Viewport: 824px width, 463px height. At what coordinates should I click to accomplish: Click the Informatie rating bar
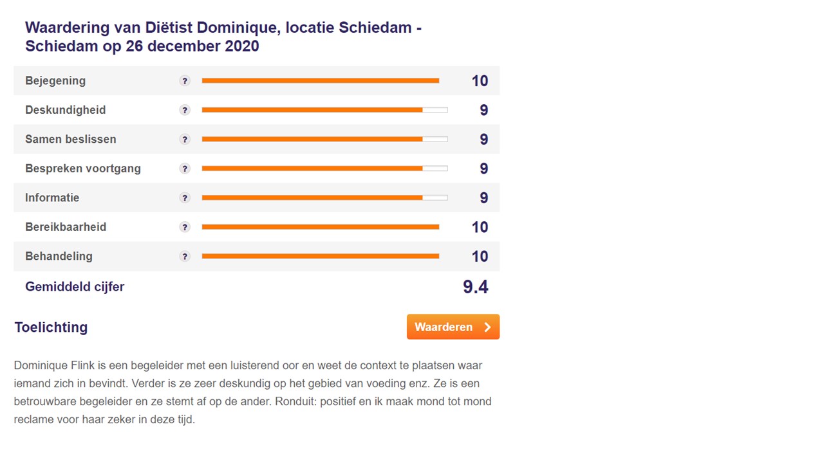pyautogui.click(x=324, y=198)
